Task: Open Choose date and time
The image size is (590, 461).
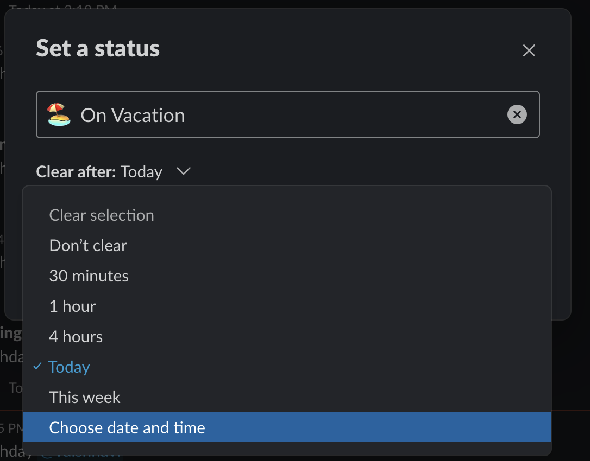Action: point(287,427)
